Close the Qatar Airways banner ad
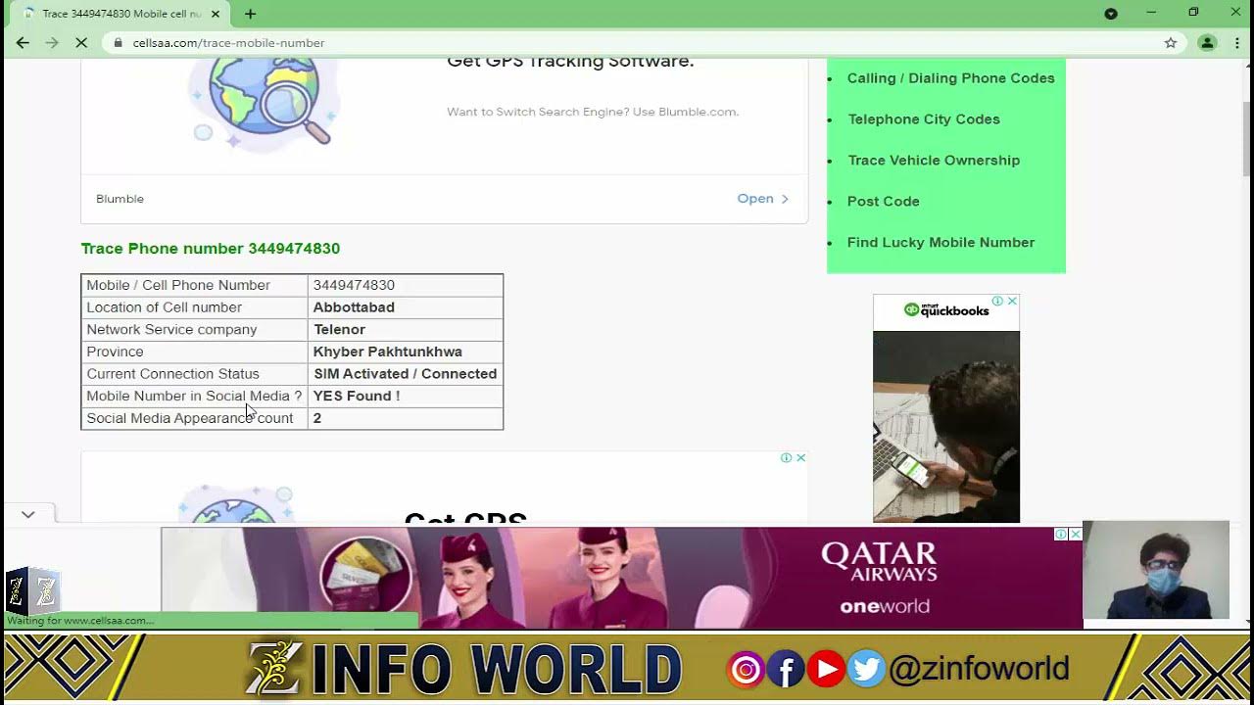The image size is (1254, 705). [1076, 534]
